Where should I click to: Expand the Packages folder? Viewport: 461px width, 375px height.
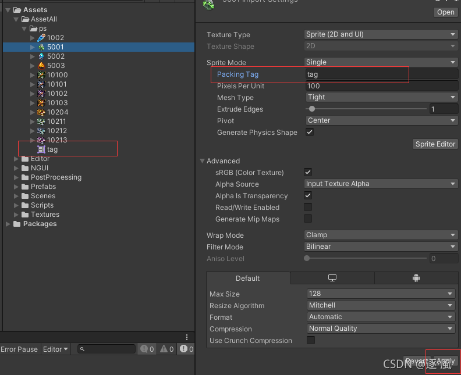coord(8,224)
